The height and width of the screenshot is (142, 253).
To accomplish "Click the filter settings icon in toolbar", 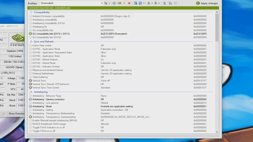I will pyautogui.click(x=164, y=3).
